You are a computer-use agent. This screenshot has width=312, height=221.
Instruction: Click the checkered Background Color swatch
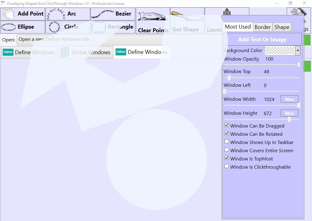point(280,51)
